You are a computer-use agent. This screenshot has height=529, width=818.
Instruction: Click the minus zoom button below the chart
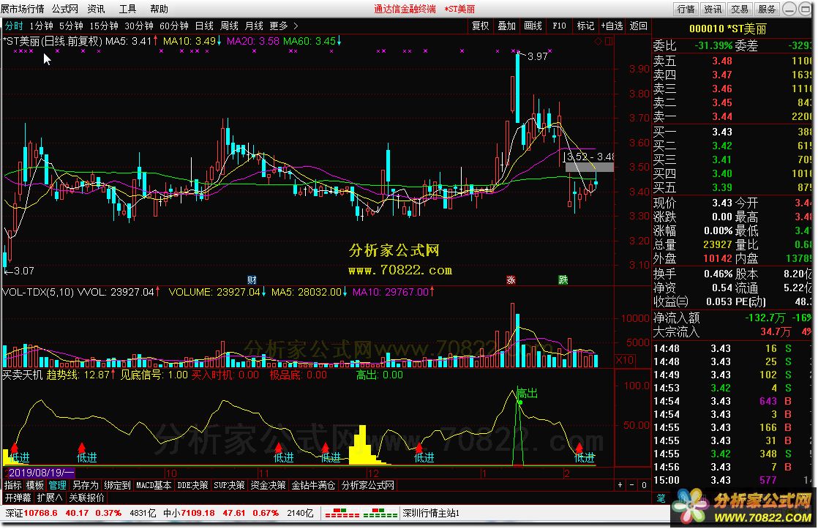click(632, 484)
